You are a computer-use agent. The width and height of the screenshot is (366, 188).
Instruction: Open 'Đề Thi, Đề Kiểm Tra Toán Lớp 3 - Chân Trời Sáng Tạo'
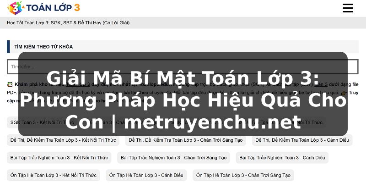(x=186, y=140)
